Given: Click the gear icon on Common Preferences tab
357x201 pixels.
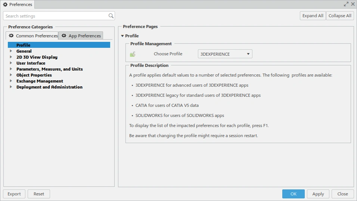Looking at the screenshot, I should click(11, 36).
